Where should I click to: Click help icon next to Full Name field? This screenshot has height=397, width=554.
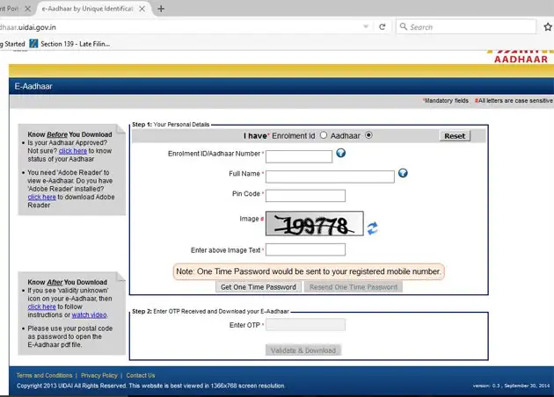point(403,173)
